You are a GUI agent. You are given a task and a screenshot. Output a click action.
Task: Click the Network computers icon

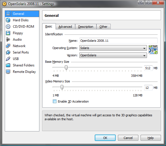pyautogui.click(x=8, y=46)
